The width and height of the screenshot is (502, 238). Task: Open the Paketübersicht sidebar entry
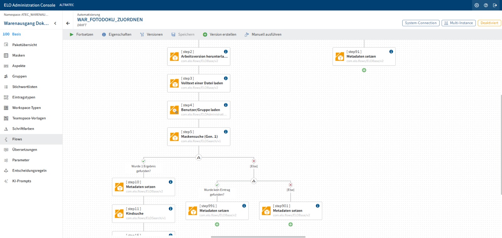pyautogui.click(x=31, y=45)
